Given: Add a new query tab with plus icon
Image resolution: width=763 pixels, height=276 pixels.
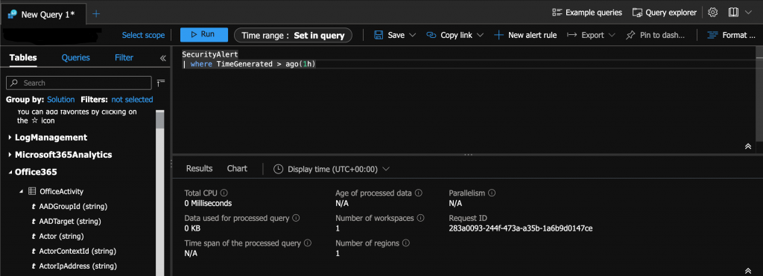Looking at the screenshot, I should click(96, 13).
